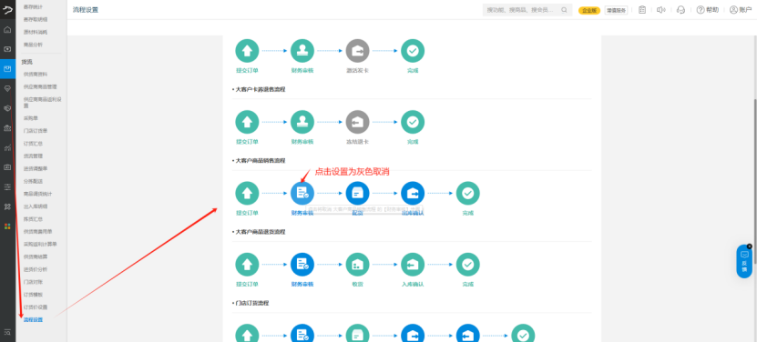Viewport: 757px width, 342px height.
Task: Open the home icon in dark sidebar
Action: point(7,29)
